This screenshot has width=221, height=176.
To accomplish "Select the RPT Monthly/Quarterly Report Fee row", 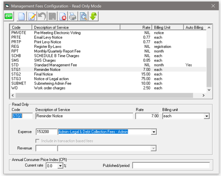I will pyautogui.click(x=108, y=51).
